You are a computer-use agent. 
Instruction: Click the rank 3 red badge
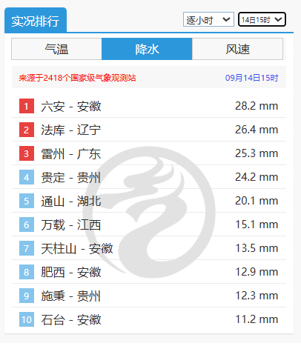click(x=27, y=153)
